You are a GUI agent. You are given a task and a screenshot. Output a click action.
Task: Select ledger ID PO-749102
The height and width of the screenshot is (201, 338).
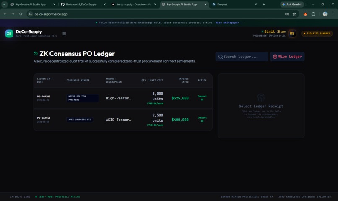point(44,97)
